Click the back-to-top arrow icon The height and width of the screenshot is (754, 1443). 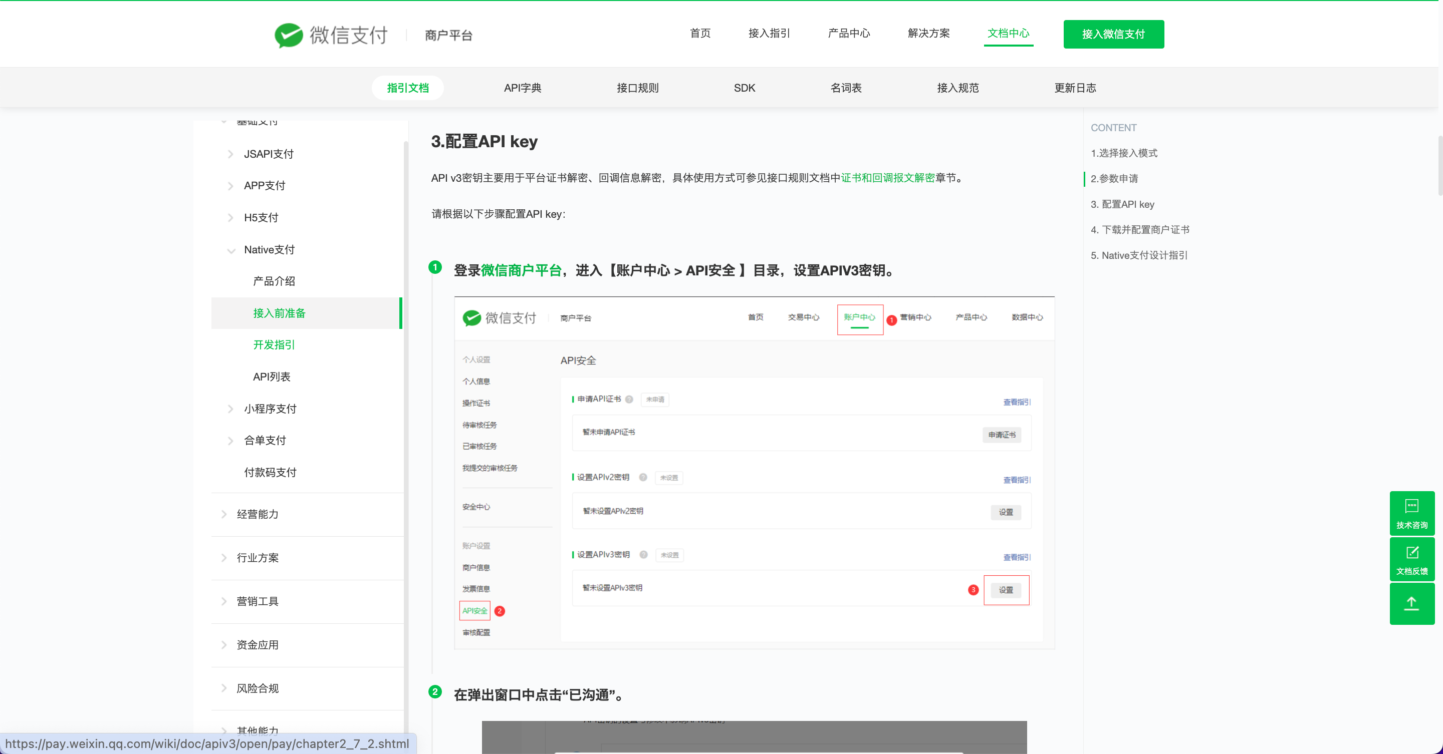pos(1411,603)
